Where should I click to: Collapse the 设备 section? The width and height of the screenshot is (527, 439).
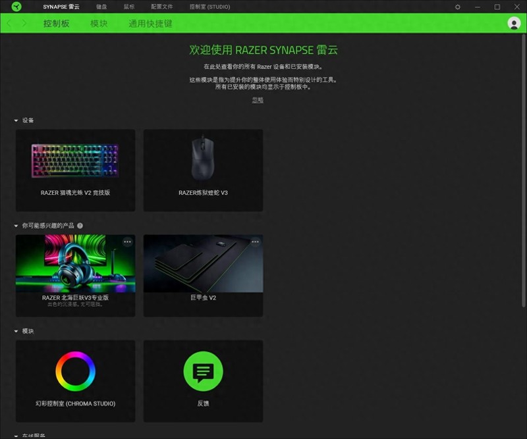pyautogui.click(x=16, y=120)
